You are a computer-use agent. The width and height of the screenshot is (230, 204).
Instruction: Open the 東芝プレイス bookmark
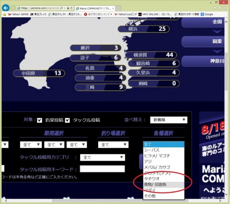tap(38, 14)
